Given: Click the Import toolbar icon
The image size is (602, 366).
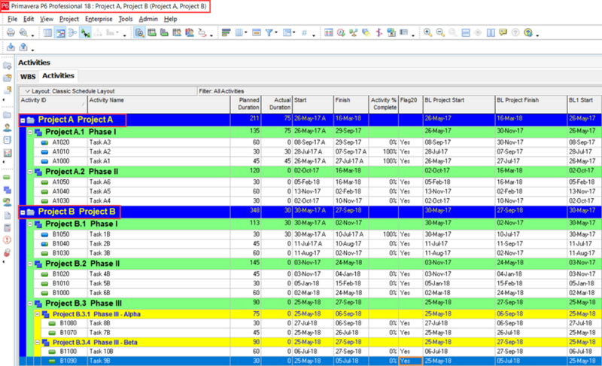Looking at the screenshot, I should coord(11,47).
